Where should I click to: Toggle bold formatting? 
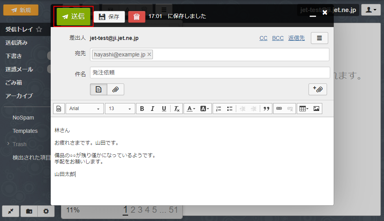[x=142, y=109]
